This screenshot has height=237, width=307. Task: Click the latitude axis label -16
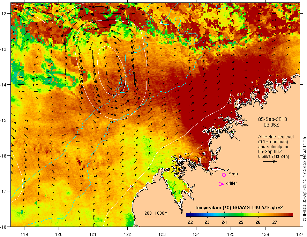[4, 156]
